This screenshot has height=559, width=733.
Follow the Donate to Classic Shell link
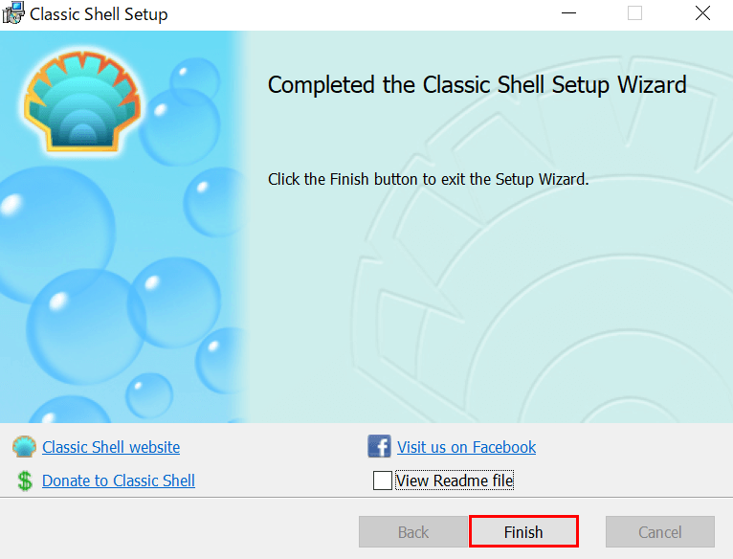coord(119,481)
